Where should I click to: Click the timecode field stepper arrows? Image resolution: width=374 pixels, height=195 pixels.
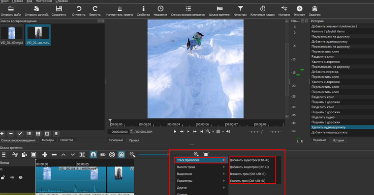(x=131, y=132)
